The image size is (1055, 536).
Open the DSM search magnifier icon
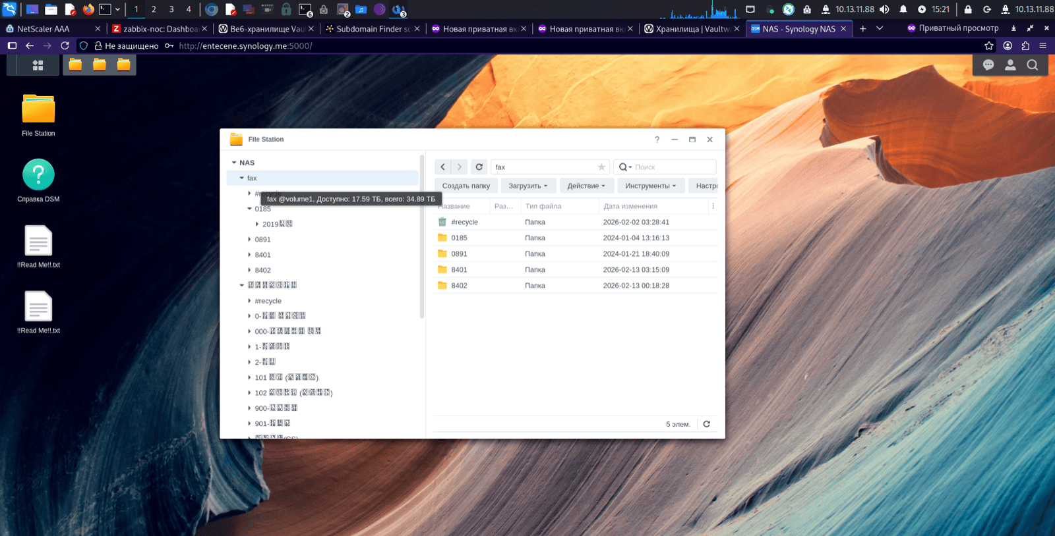coord(1033,65)
